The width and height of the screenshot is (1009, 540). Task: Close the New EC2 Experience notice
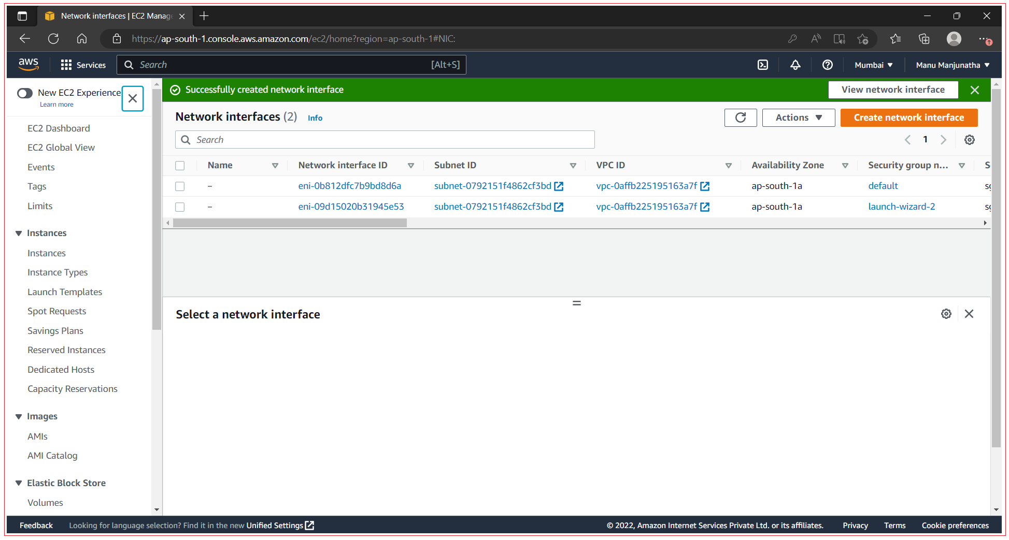(133, 98)
